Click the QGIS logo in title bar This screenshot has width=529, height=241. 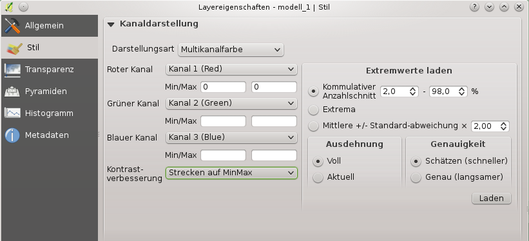10,6
